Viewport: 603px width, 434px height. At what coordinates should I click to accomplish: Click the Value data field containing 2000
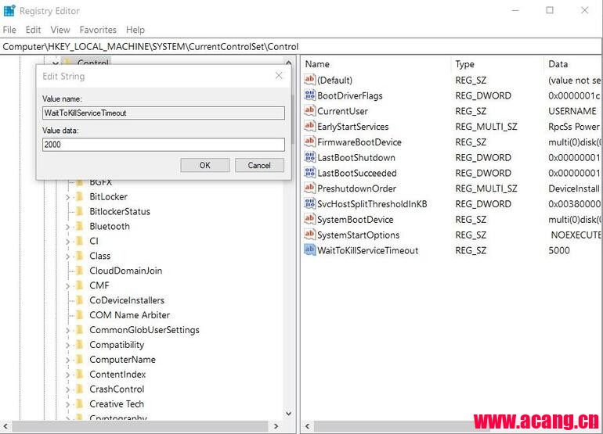(x=164, y=145)
